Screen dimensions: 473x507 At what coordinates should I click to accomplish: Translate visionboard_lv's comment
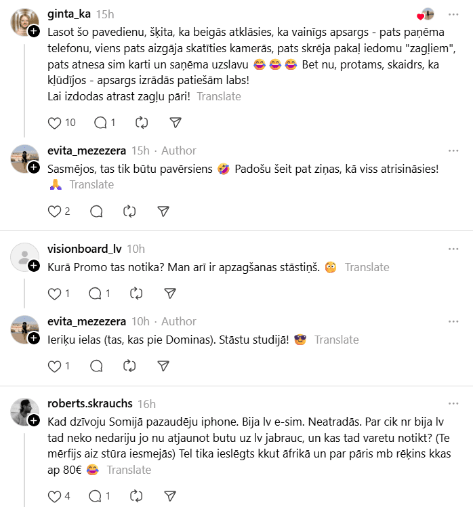[367, 267]
